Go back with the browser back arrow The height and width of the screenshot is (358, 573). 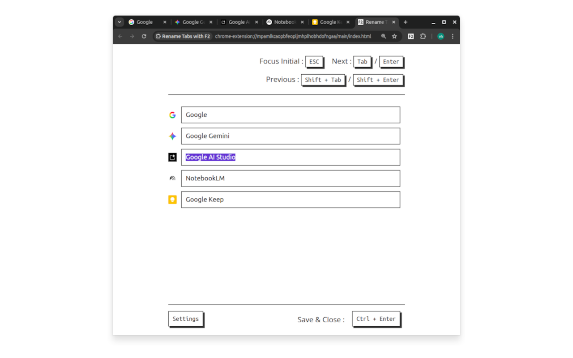click(x=120, y=36)
